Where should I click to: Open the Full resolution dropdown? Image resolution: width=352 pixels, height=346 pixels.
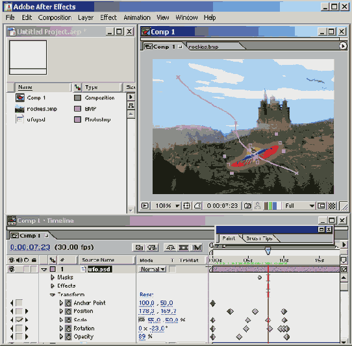(x=299, y=206)
